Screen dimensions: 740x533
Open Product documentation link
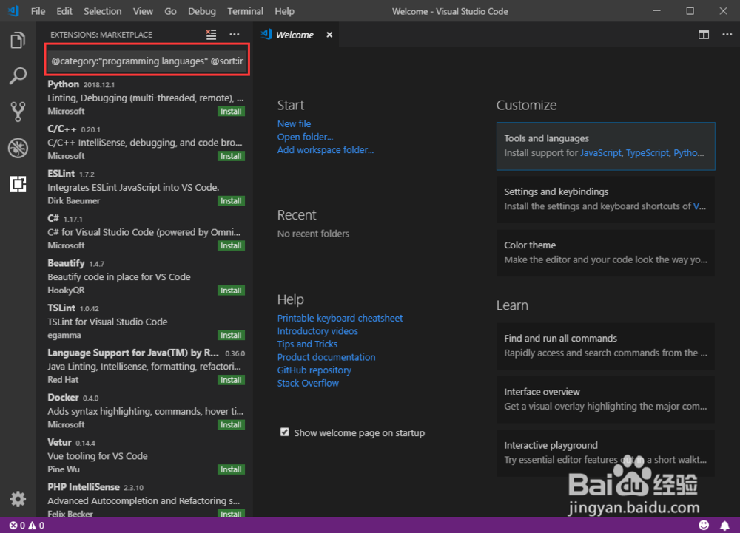coord(326,357)
